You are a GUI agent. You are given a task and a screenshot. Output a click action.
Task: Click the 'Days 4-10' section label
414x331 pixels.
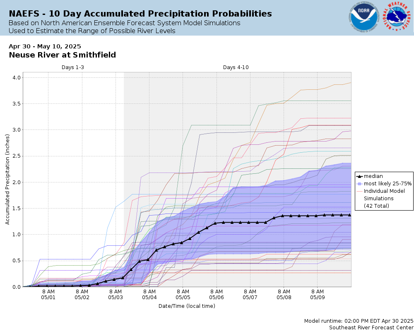click(x=236, y=67)
